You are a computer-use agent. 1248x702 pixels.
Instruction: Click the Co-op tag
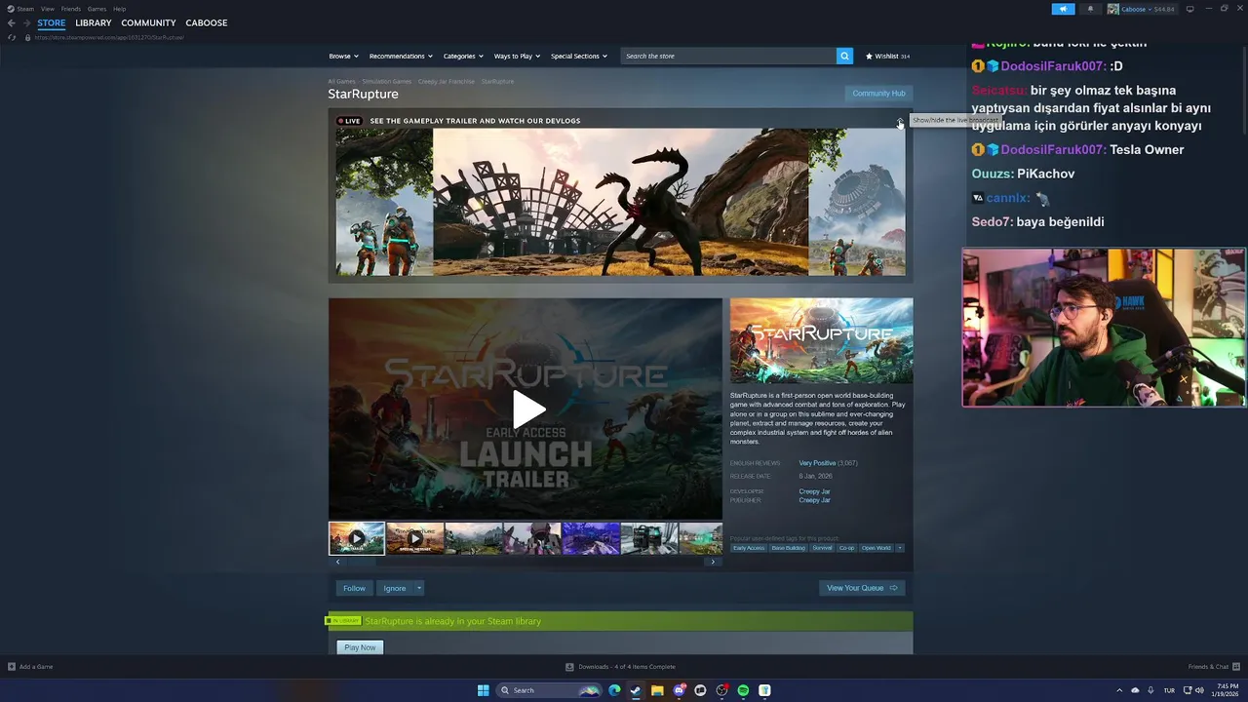(x=846, y=548)
